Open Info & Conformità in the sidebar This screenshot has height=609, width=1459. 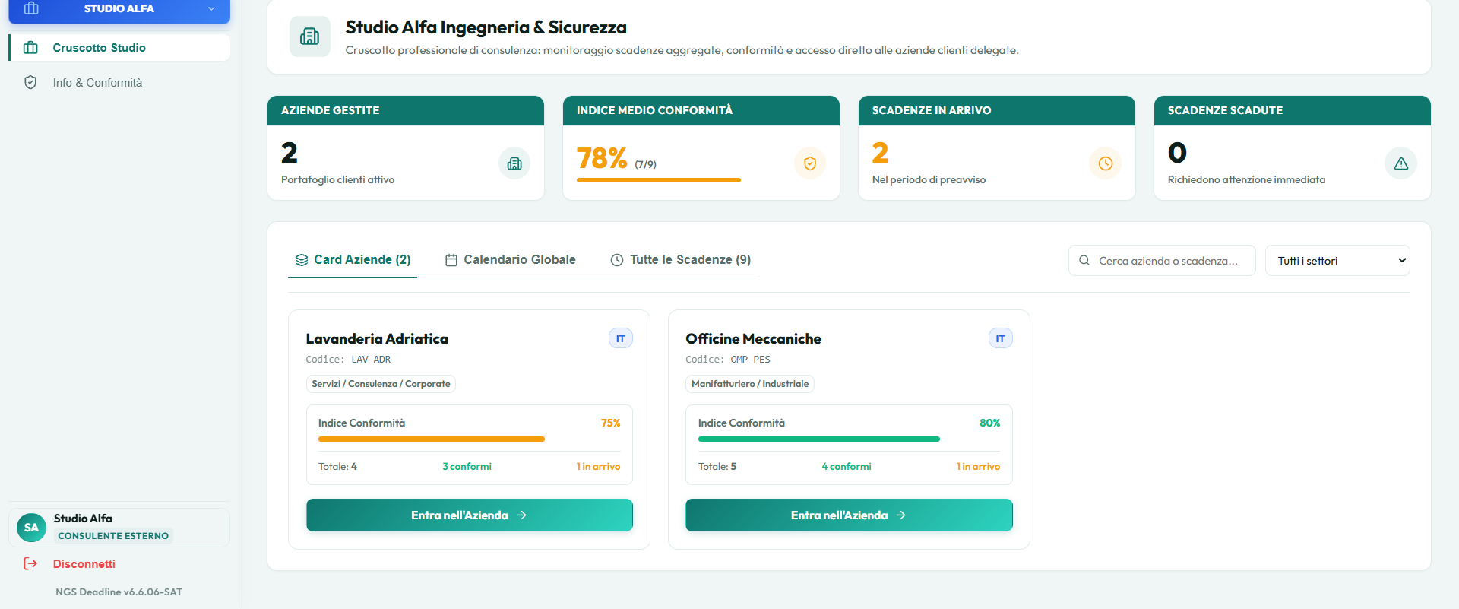click(119, 83)
